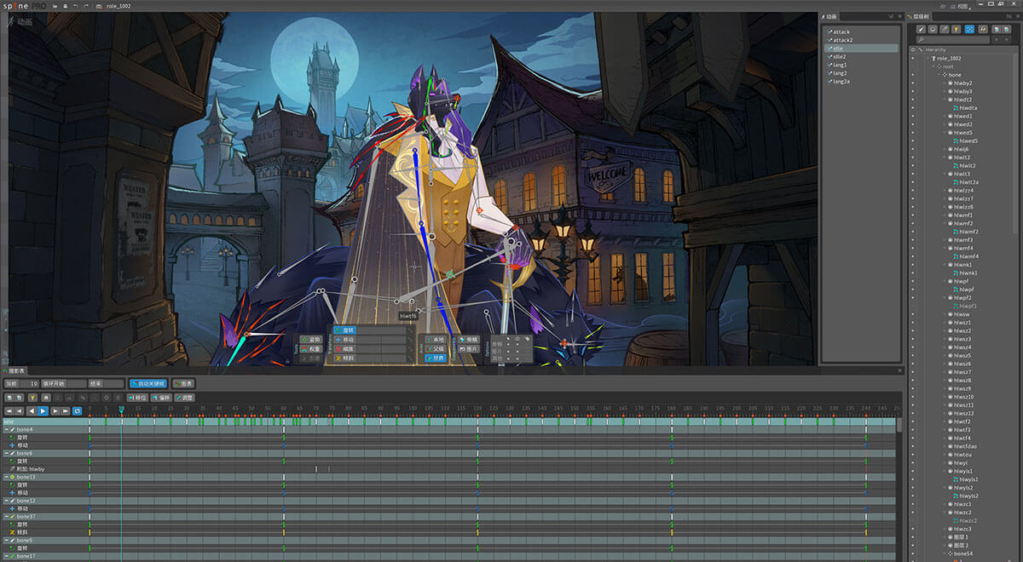Viewport: 1023px width, 562px height.
Task: Collapse the bone4 timeline row
Action: [7, 429]
